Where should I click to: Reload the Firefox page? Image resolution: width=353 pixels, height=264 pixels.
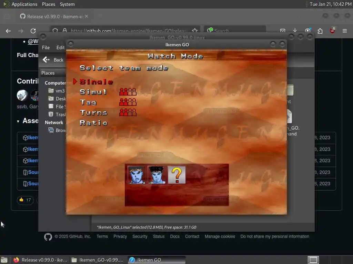(x=33, y=31)
